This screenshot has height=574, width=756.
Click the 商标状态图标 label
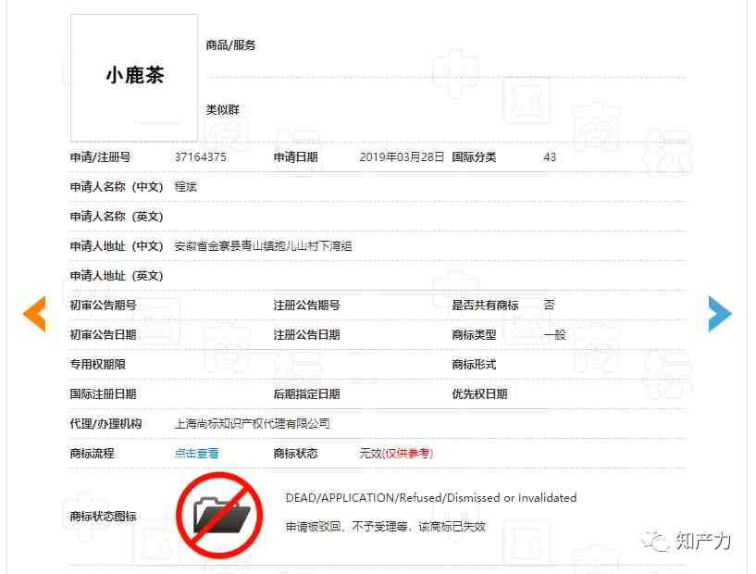point(104,516)
